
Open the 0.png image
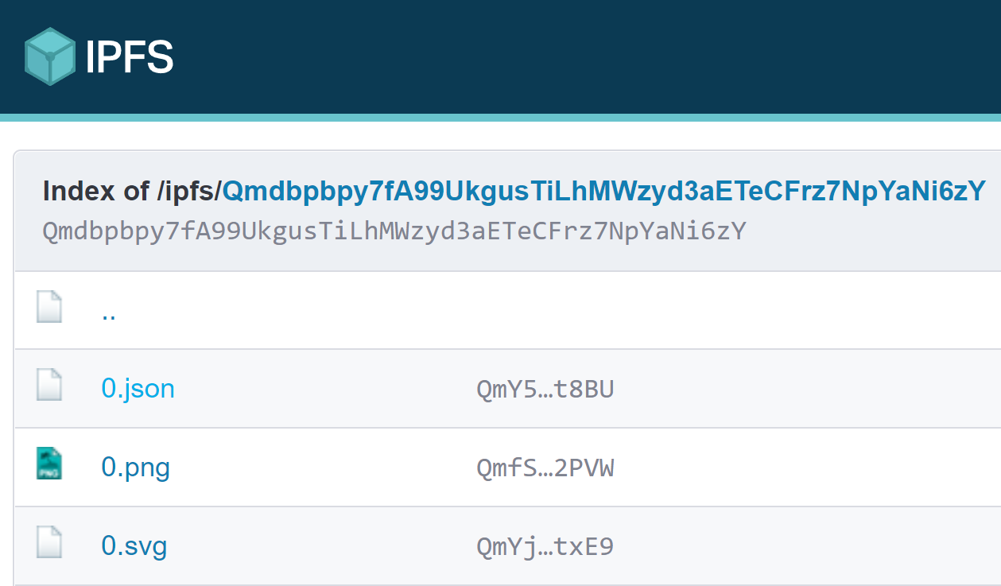pyautogui.click(x=136, y=467)
